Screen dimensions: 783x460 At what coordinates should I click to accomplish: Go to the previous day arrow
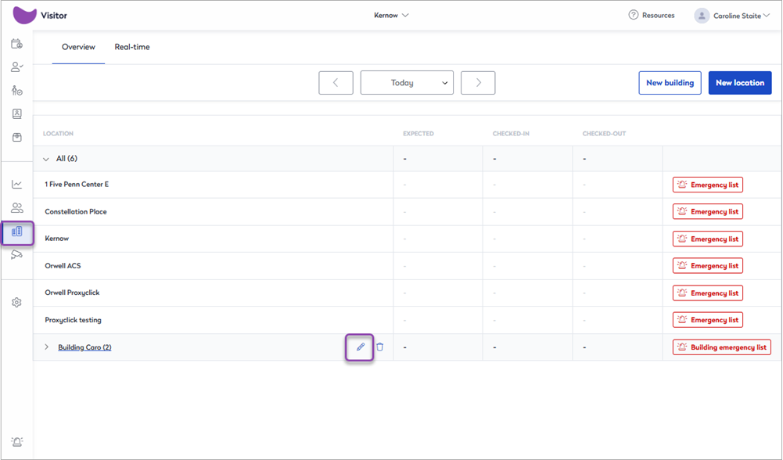pyautogui.click(x=336, y=83)
